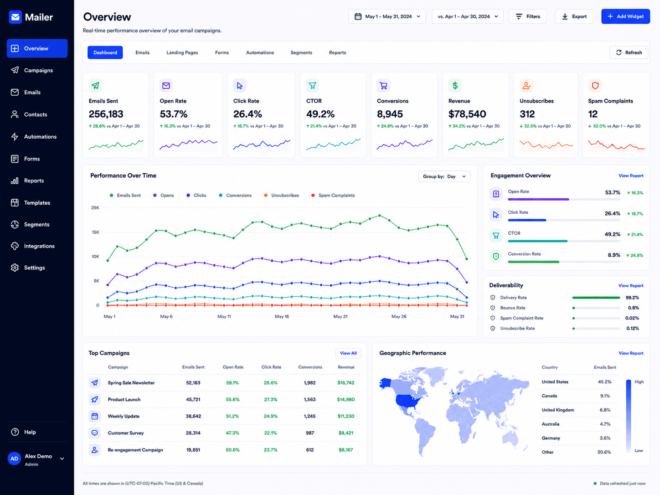Go to the Segments tab
The image size is (660, 495).
[x=301, y=52]
